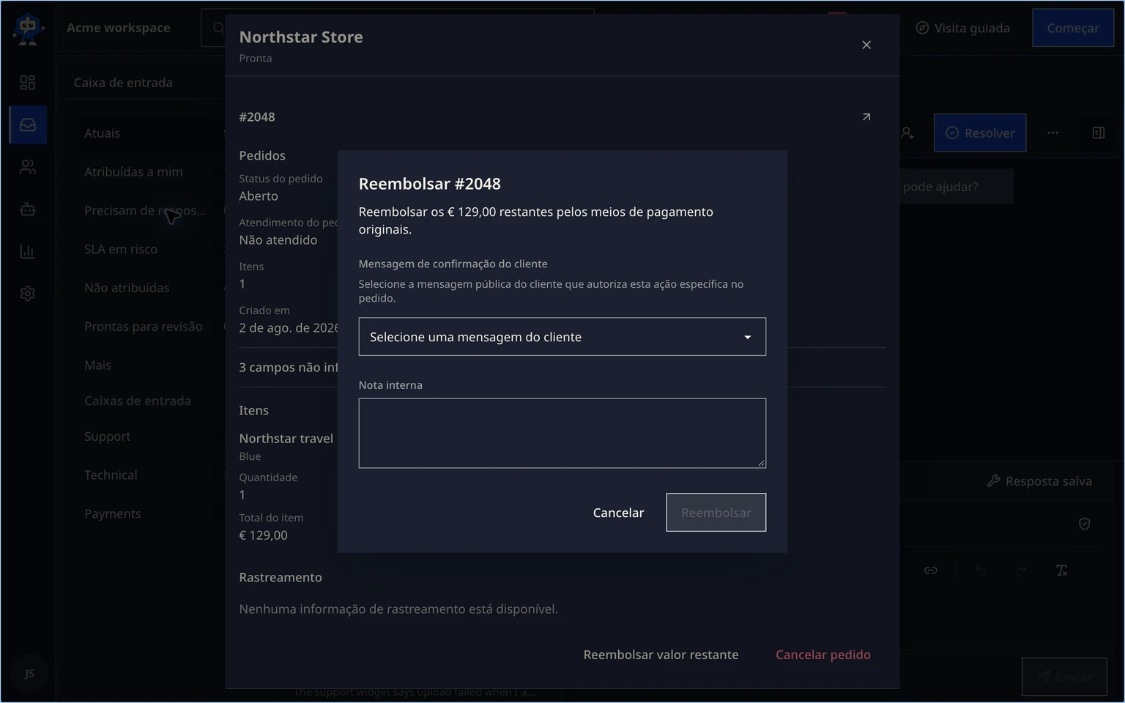Click the undo arrow in editor toolbar
Screen dimensions: 1125x703
[981, 570]
